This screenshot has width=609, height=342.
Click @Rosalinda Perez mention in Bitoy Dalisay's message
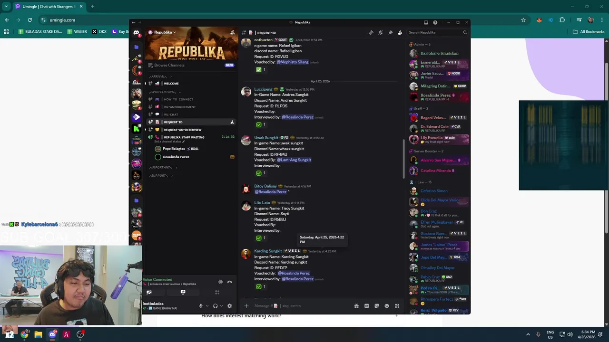271,192
